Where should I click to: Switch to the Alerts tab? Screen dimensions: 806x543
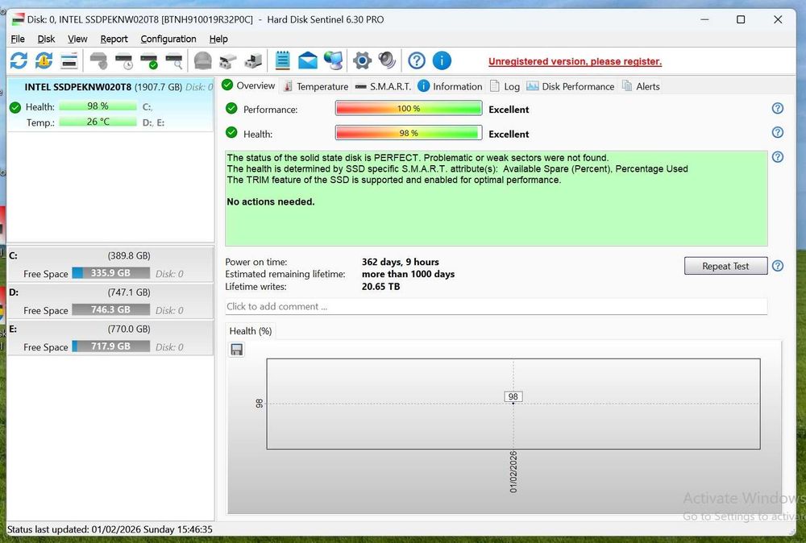tap(641, 86)
